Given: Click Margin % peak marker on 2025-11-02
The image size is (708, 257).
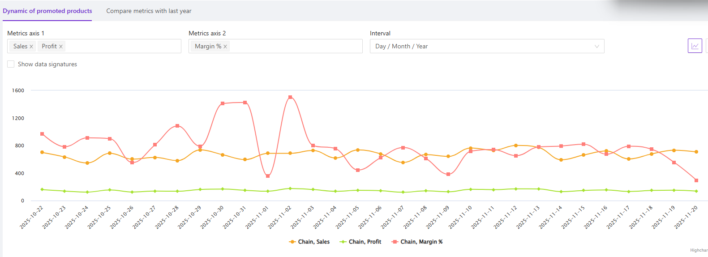Looking at the screenshot, I should pos(290,97).
